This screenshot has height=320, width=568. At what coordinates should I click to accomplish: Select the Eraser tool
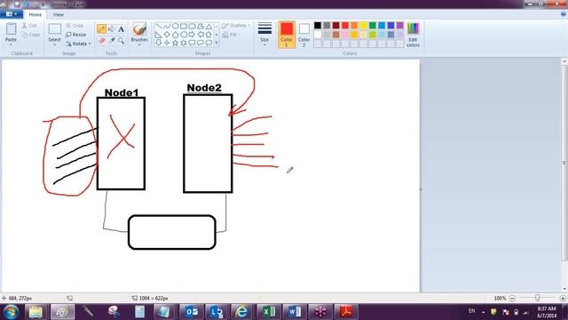101,41
